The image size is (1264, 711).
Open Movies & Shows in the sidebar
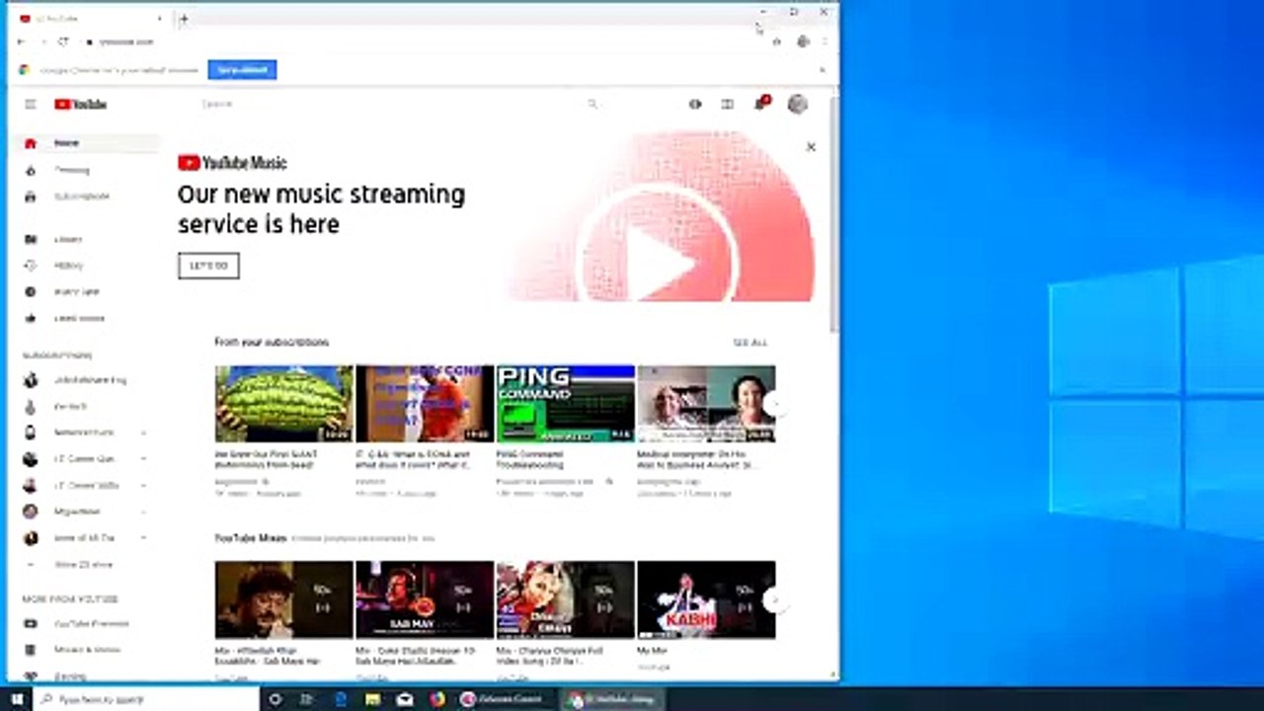[84, 650]
